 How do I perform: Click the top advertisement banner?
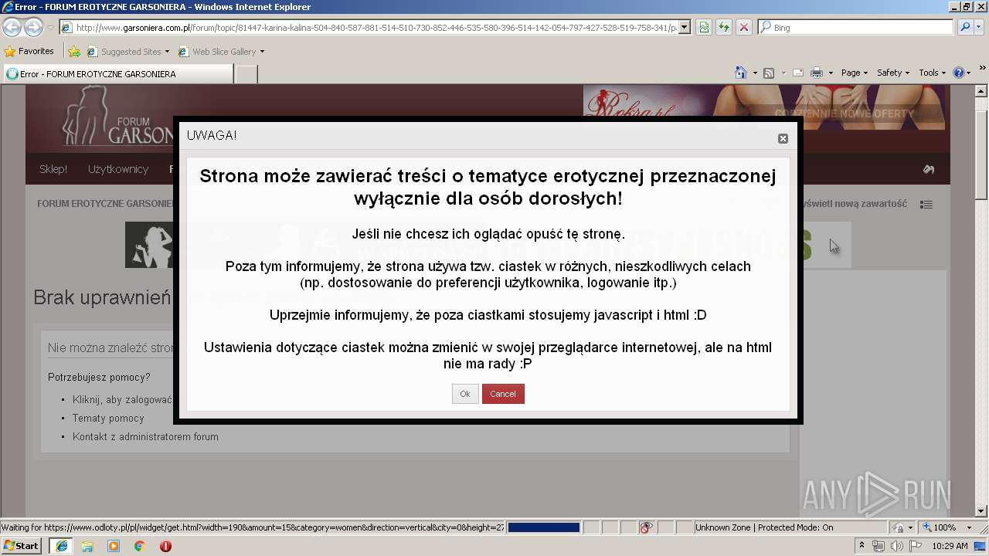coord(764,107)
